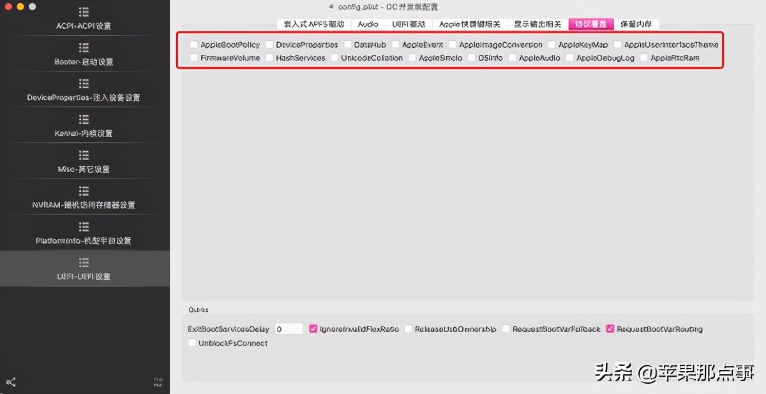Click the share icon at bottom left
Viewport: 766px width, 394px height.
[11, 382]
